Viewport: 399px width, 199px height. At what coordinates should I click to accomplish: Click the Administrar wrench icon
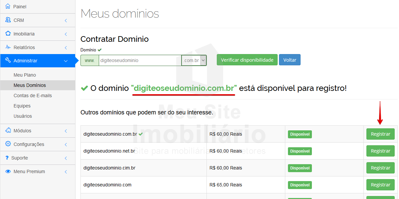coord(8,61)
